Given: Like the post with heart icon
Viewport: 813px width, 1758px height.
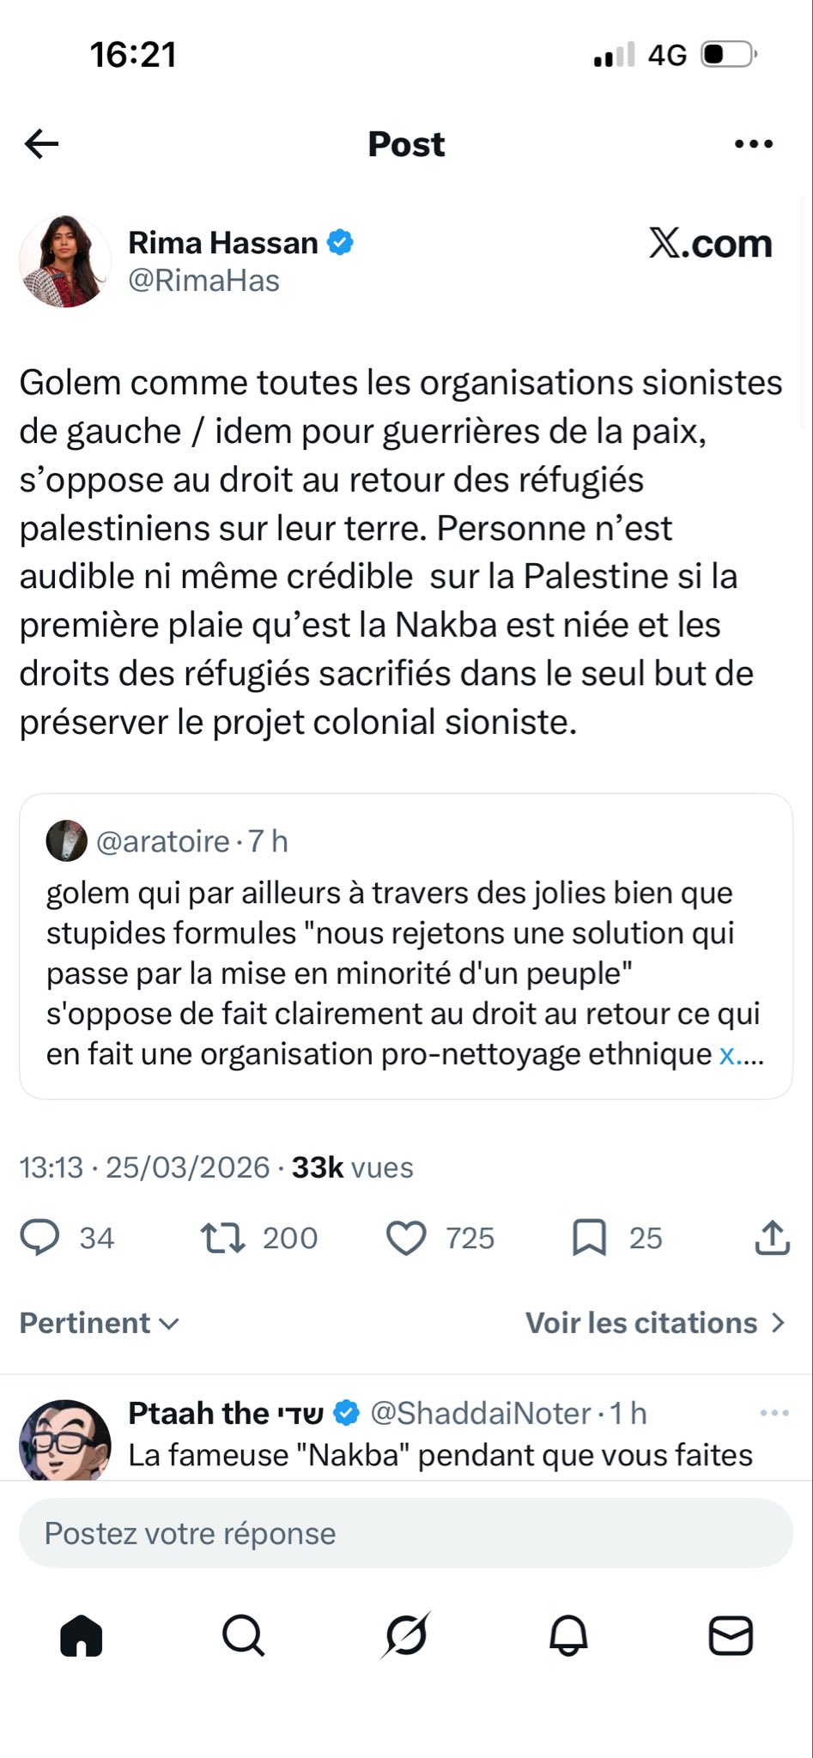Looking at the screenshot, I should 406,1238.
